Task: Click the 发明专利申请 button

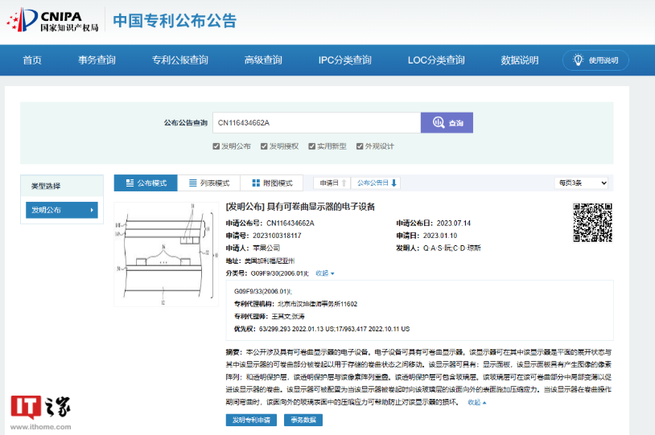Action: coord(251,420)
